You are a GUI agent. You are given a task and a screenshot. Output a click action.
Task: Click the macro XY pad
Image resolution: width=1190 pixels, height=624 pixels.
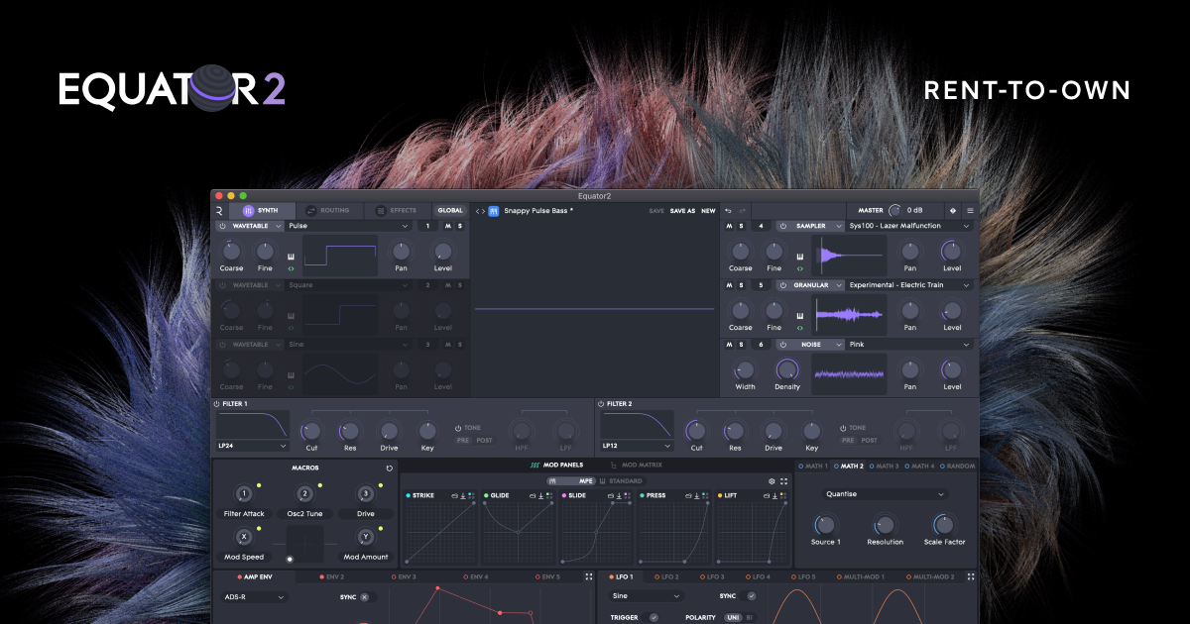(x=304, y=545)
